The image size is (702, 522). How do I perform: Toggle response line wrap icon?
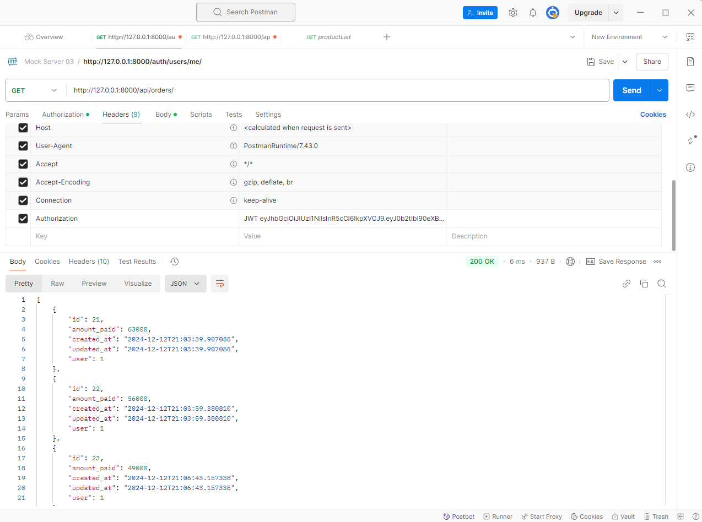tap(220, 284)
